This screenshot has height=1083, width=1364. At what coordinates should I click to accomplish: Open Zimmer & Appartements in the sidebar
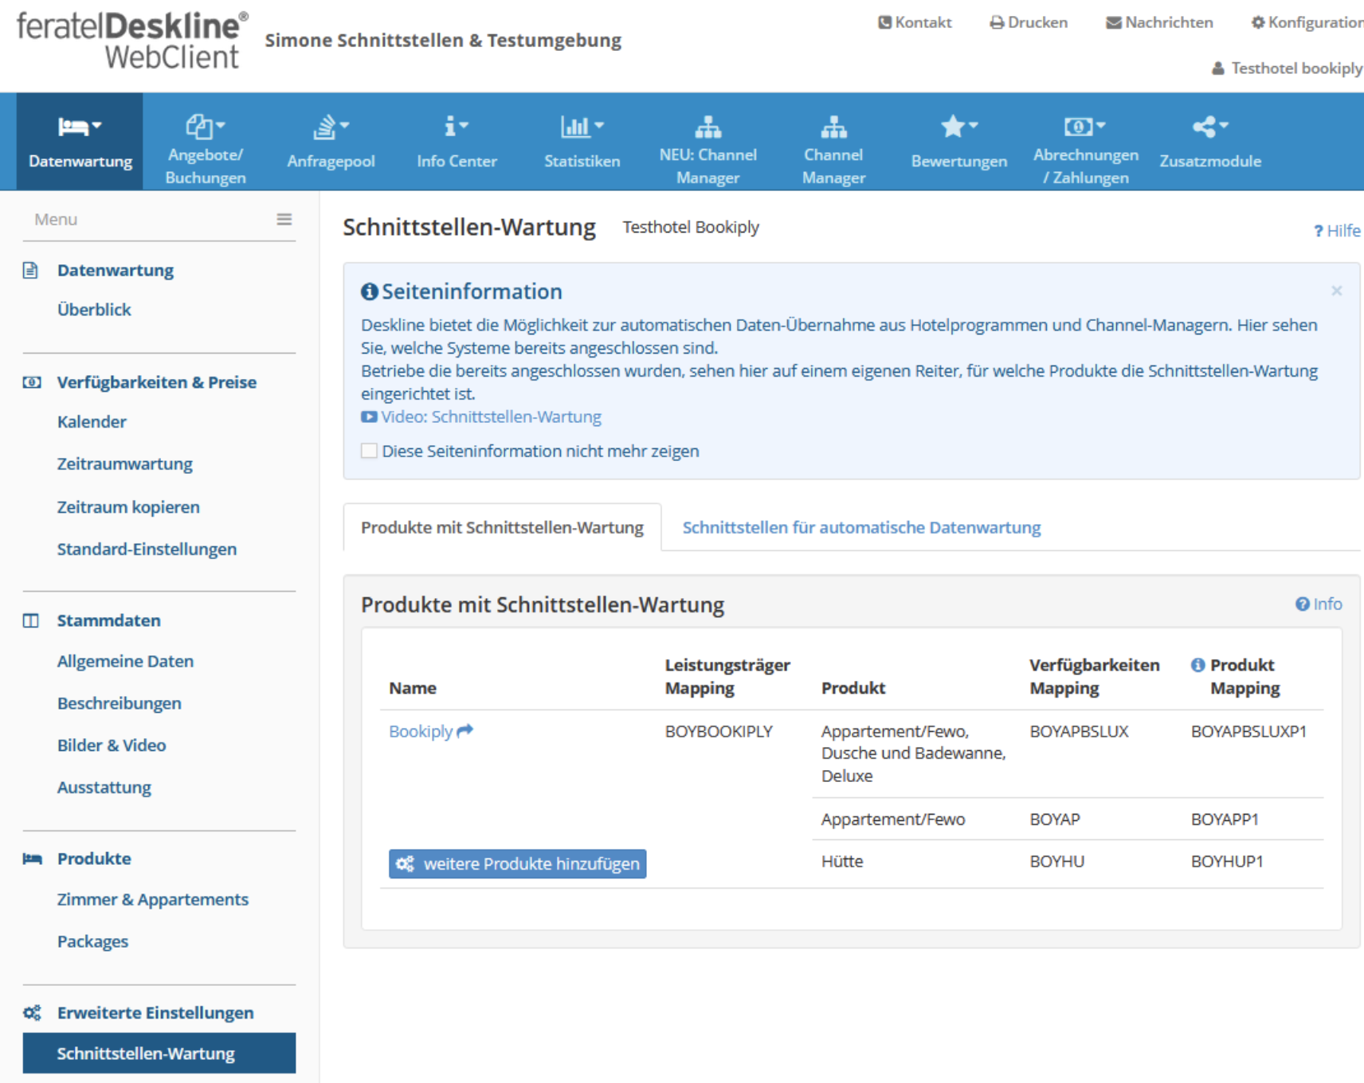click(153, 900)
